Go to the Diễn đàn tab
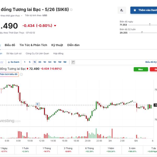157x157 pixels. [73, 45]
